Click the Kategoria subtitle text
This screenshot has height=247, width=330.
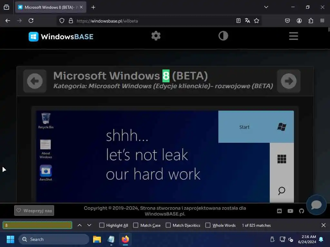coord(163,86)
